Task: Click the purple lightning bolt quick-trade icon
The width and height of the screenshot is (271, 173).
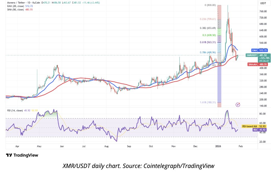Action: [x=238, y=105]
